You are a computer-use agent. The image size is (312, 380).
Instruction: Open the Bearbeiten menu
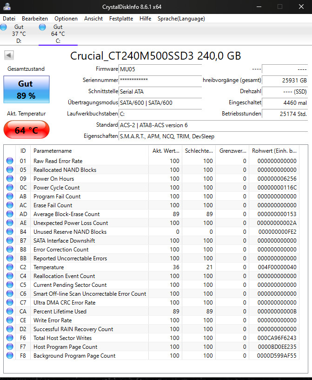coord(35,19)
